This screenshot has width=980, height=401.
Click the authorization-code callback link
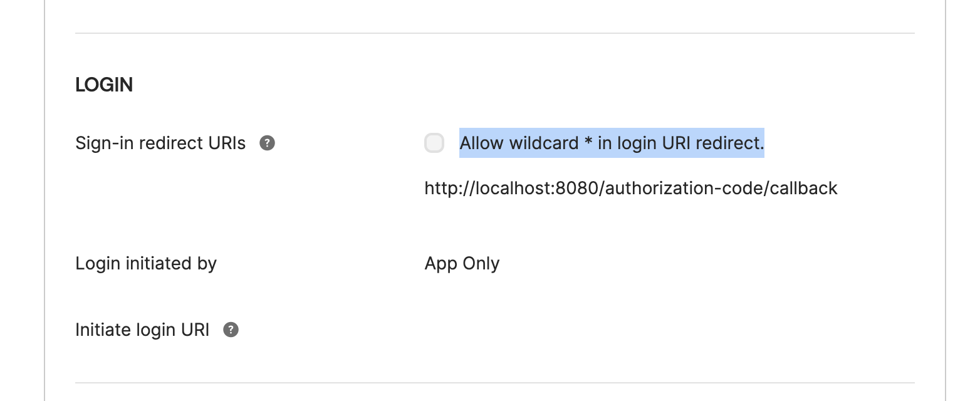click(x=630, y=187)
